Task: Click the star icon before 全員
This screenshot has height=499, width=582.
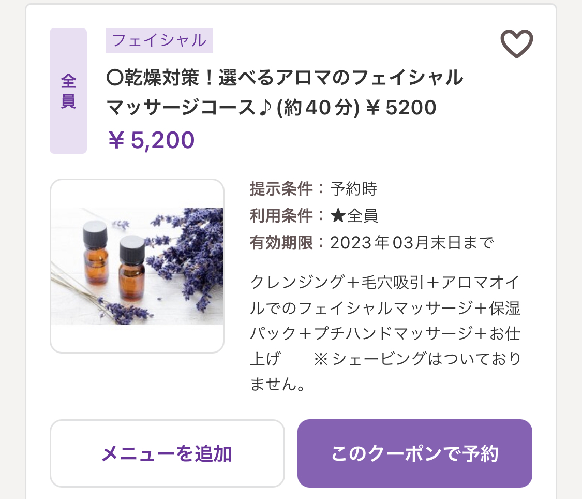Action: click(338, 215)
